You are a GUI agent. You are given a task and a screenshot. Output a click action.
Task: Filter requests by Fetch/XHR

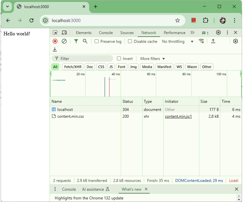pyautogui.click(x=73, y=67)
